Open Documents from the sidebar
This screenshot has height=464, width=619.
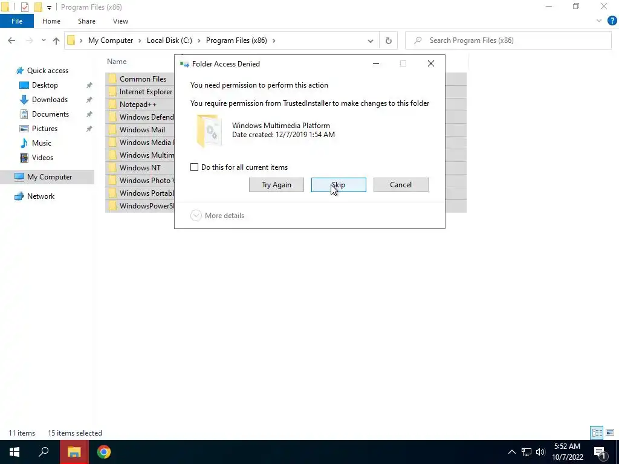point(50,114)
